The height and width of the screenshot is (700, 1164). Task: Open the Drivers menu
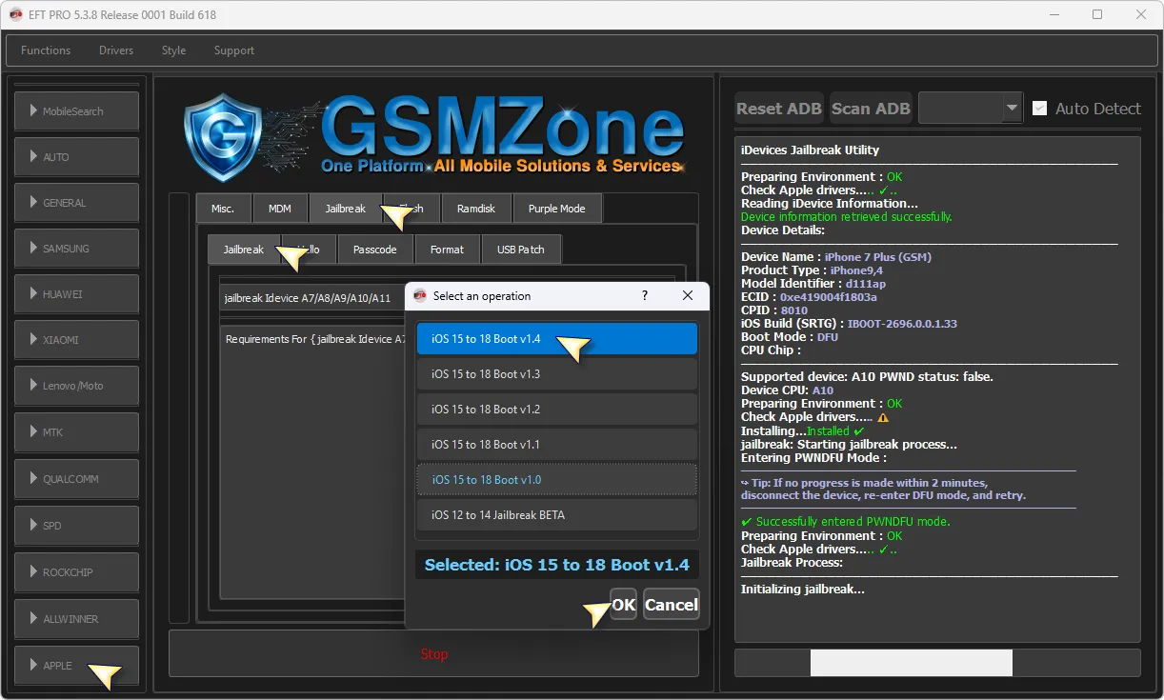pos(116,50)
